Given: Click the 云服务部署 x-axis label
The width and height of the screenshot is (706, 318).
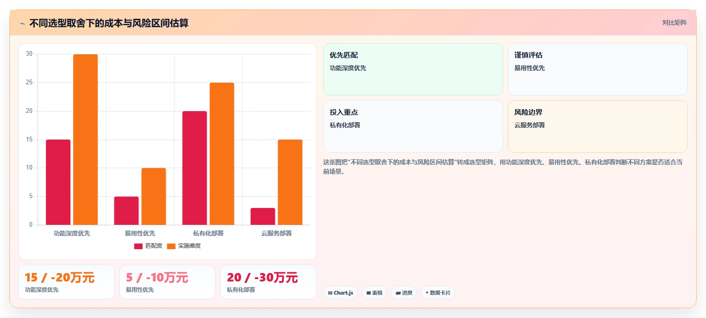Looking at the screenshot, I should click(276, 233).
